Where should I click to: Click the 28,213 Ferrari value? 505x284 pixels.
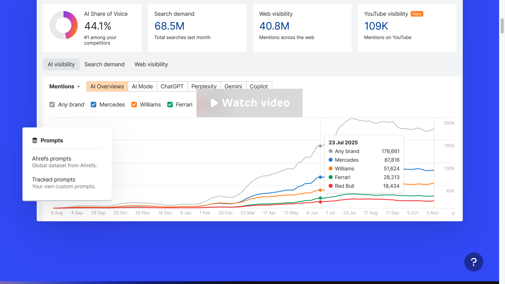392,177
